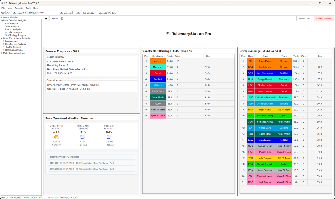The width and height of the screenshot is (335, 199).
Task: Select Track Analysis module
Action: pyautogui.click(x=12, y=26)
